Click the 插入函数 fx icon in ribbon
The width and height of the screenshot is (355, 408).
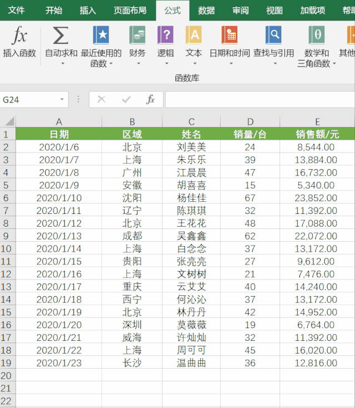pyautogui.click(x=19, y=35)
